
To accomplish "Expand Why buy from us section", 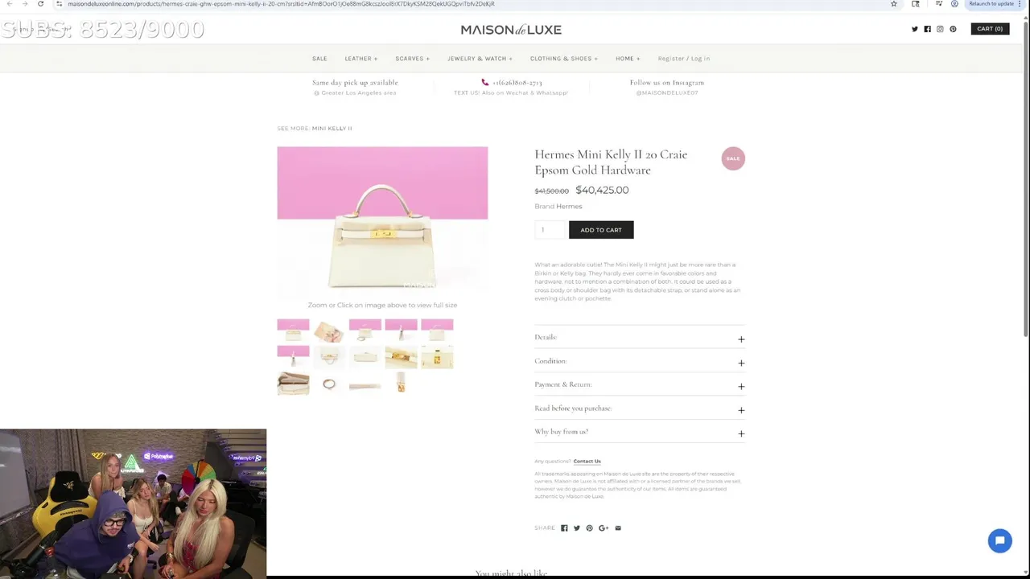I will (640, 432).
